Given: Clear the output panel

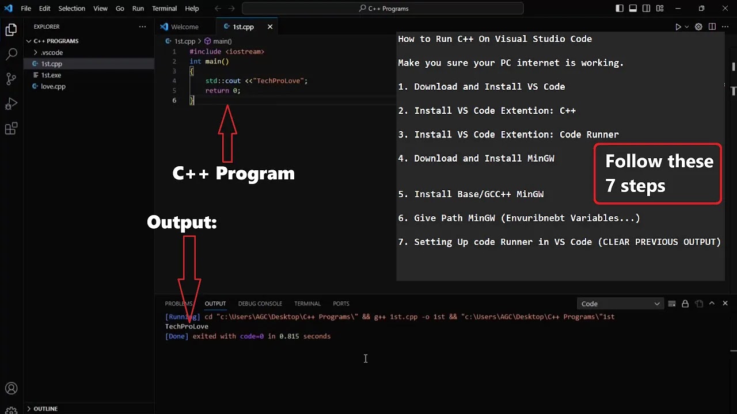Looking at the screenshot, I should pyautogui.click(x=672, y=304).
